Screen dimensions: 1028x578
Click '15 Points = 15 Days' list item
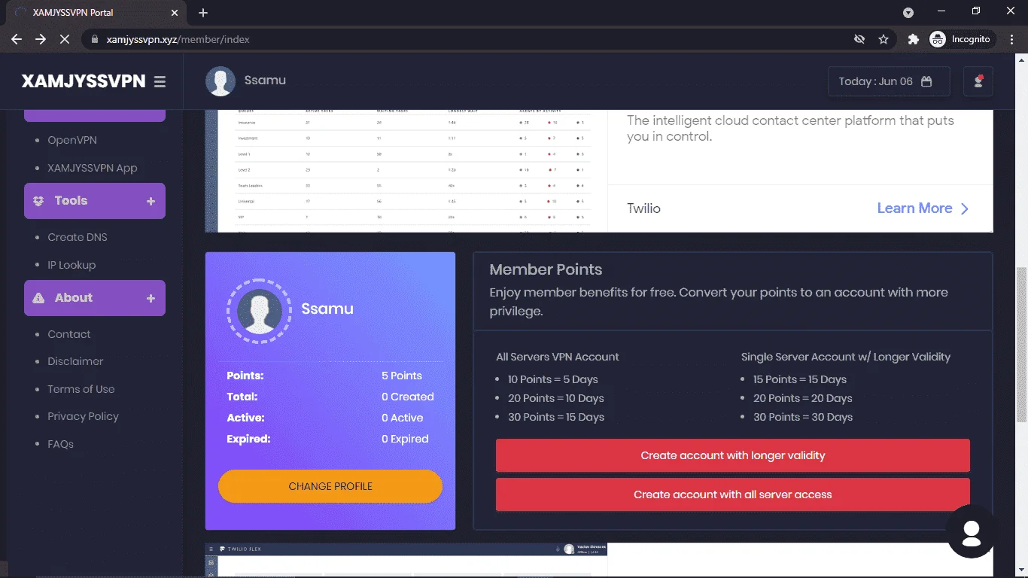click(x=800, y=379)
